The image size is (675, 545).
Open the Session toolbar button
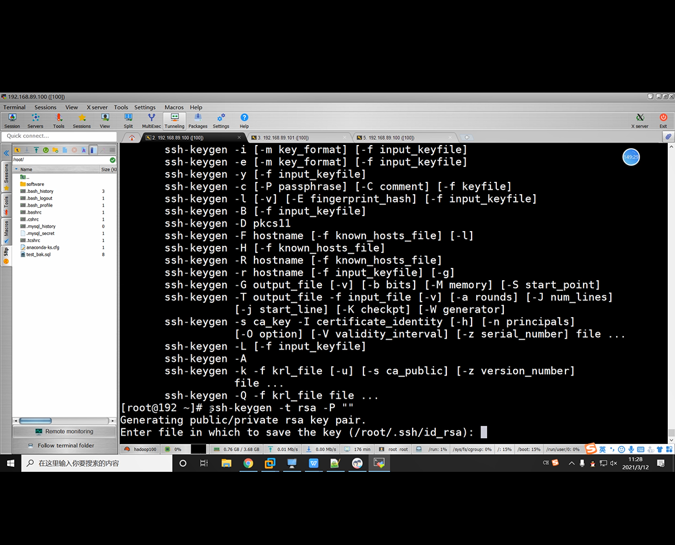pos(12,120)
